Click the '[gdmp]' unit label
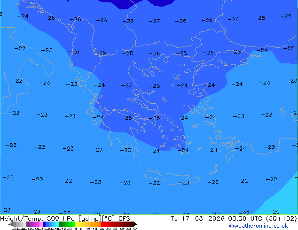Image resolution: width=298 pixels, height=230 pixels. click(x=90, y=219)
